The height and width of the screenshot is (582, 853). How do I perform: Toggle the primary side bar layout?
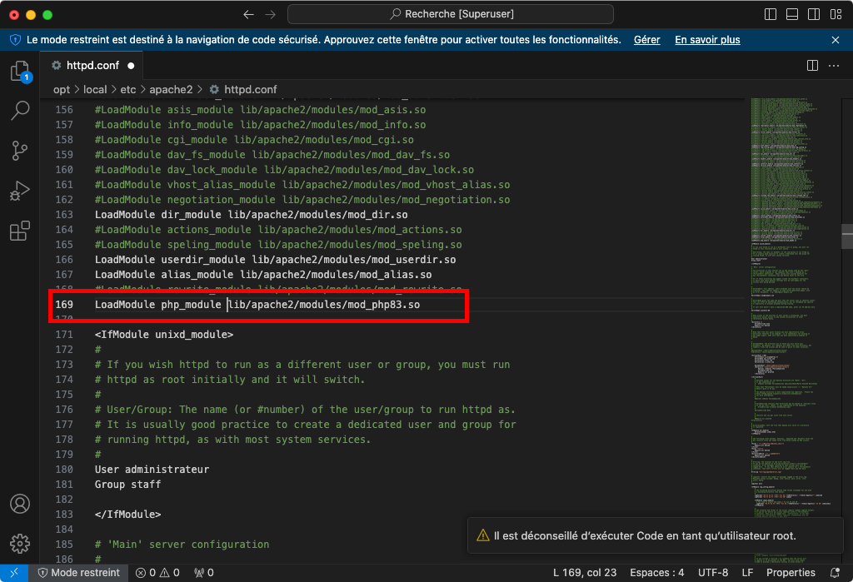click(770, 15)
